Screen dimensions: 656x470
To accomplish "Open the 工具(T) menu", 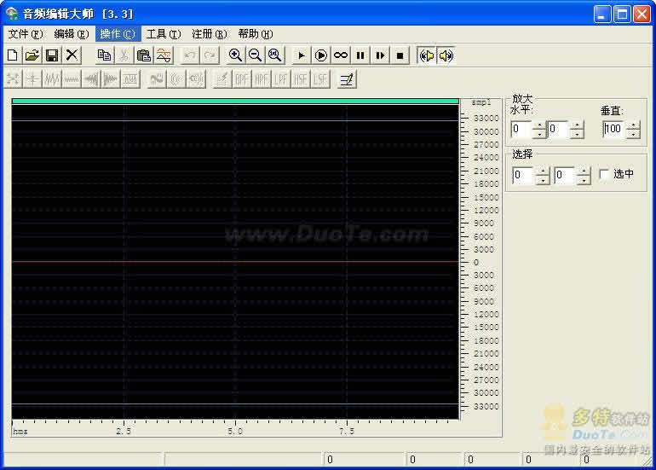I will (x=164, y=34).
